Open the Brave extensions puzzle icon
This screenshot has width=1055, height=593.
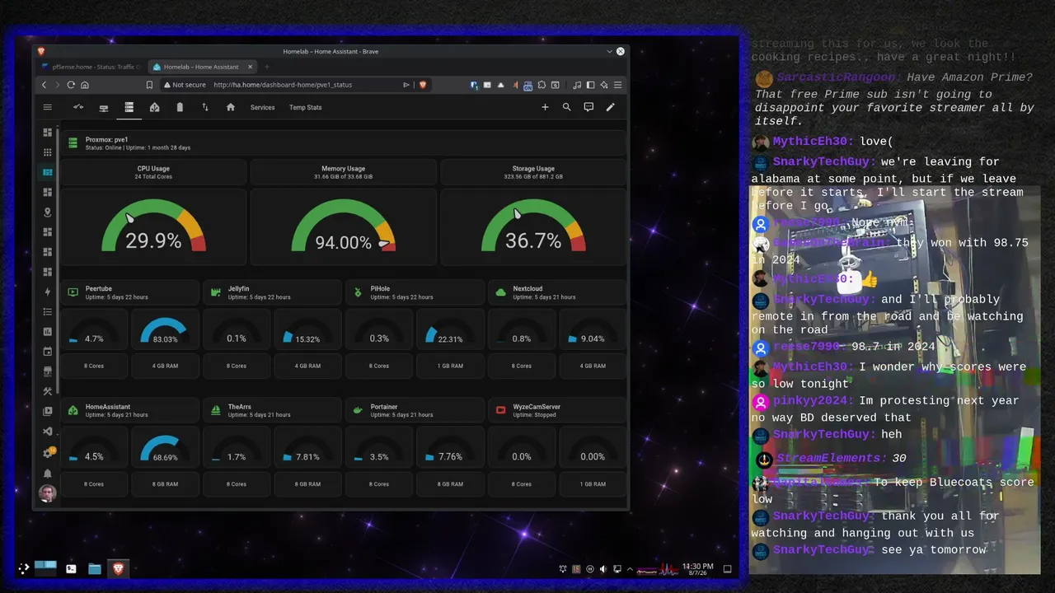coord(542,85)
